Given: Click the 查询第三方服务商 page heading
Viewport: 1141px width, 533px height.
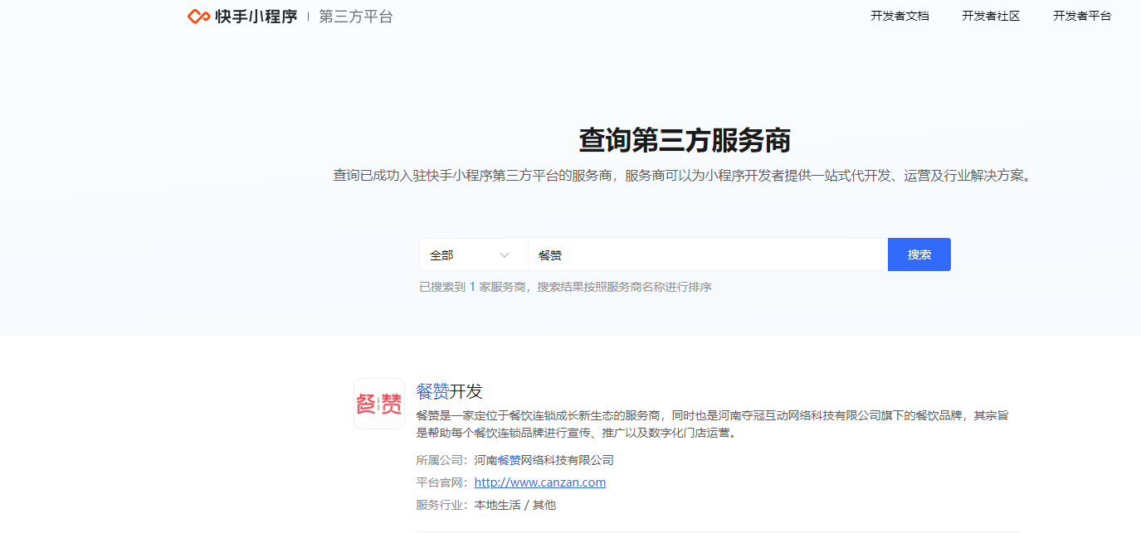Looking at the screenshot, I should (x=685, y=140).
